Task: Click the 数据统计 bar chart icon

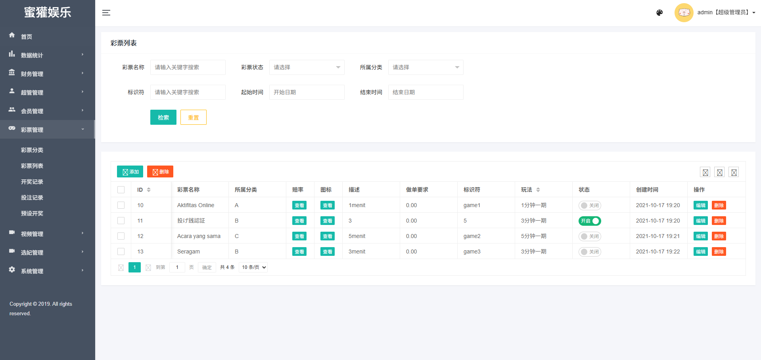Action: pos(12,54)
